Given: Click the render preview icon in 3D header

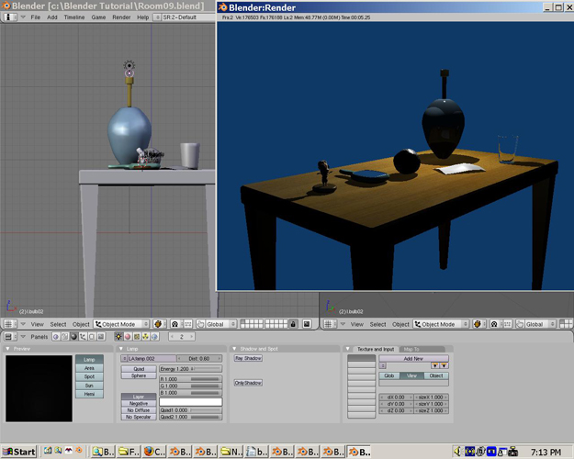Looking at the screenshot, I should pyautogui.click(x=307, y=324).
